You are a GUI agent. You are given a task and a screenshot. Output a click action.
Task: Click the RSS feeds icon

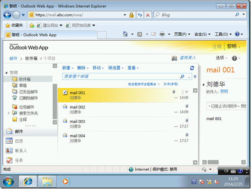coord(140,34)
